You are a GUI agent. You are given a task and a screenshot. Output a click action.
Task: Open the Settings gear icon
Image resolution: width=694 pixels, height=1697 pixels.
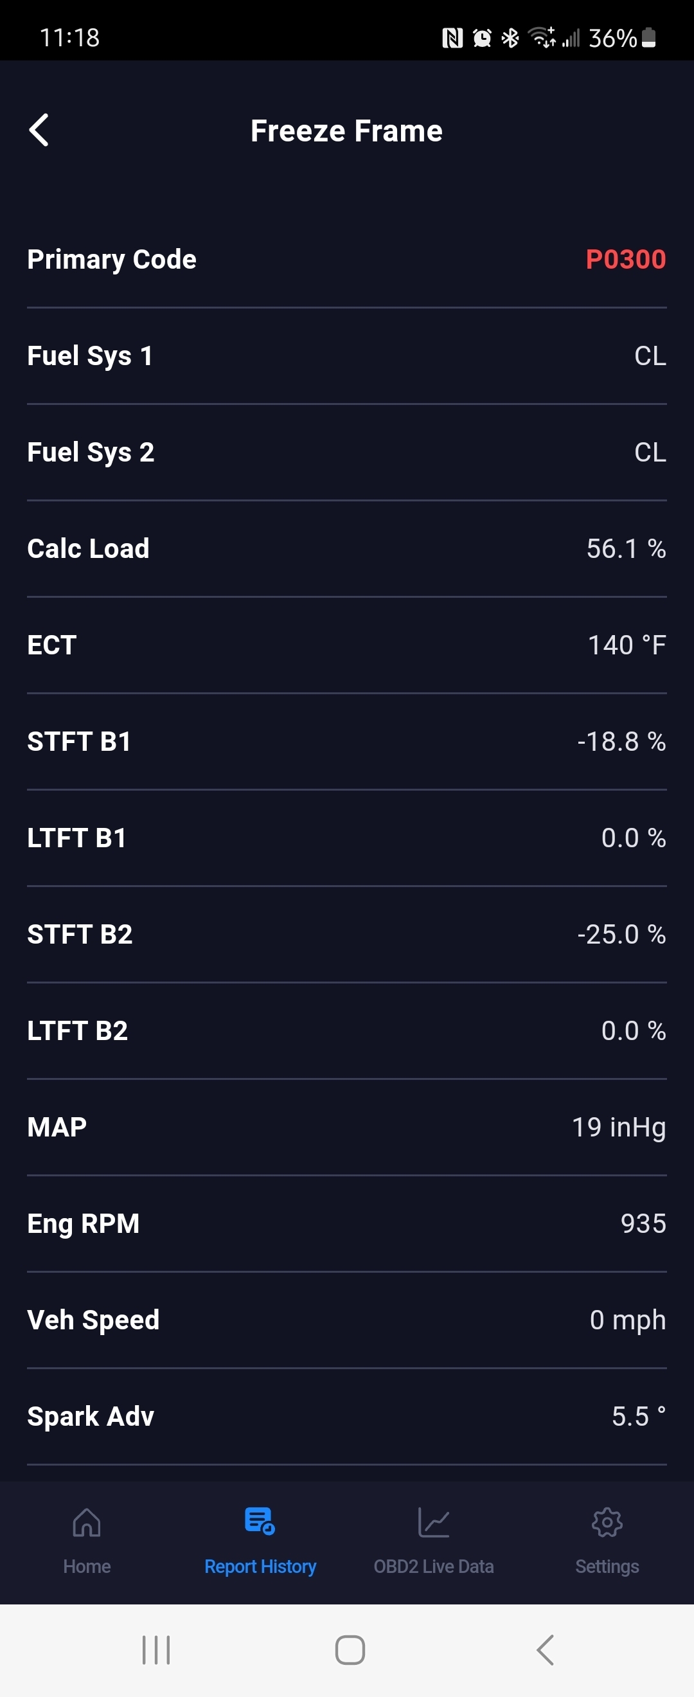[607, 1522]
